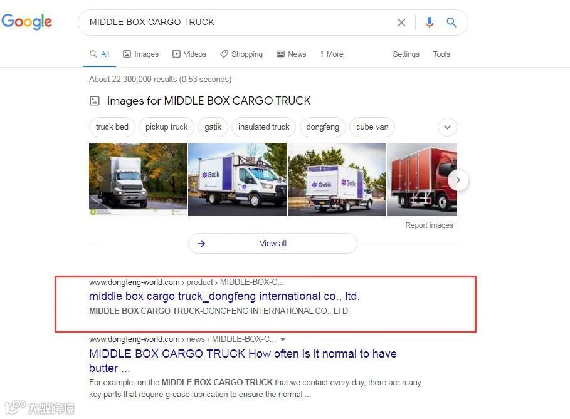The height and width of the screenshot is (419, 570).
Task: Select the cube van chip
Action: pyautogui.click(x=372, y=127)
